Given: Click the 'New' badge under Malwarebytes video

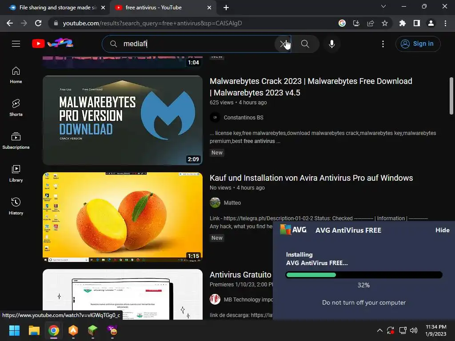Looking at the screenshot, I should click(217, 153).
